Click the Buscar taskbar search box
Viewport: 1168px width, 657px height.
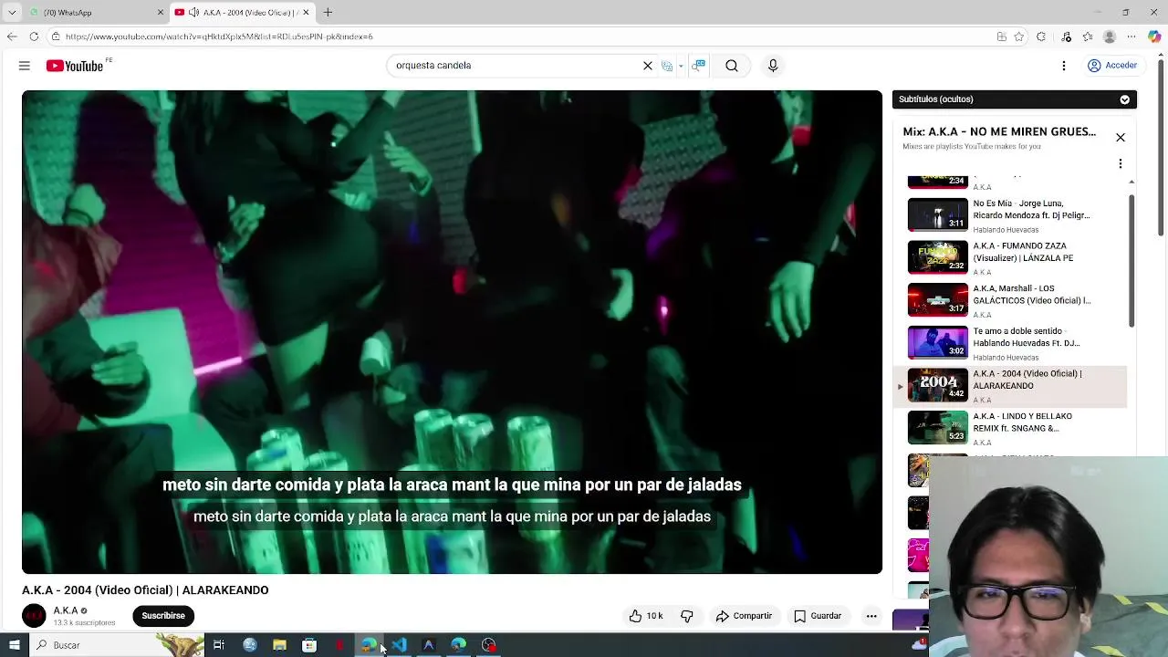pyautogui.click(x=117, y=645)
